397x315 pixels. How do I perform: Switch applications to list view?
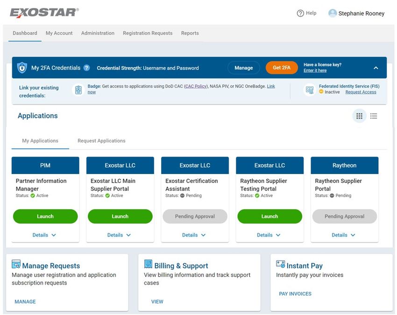(374, 116)
